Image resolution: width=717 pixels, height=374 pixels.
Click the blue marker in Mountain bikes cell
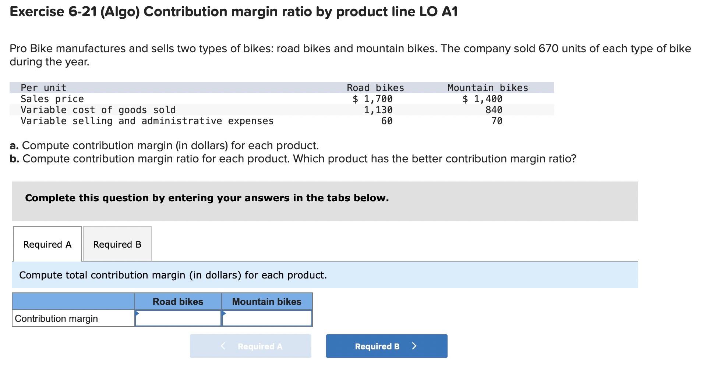click(x=223, y=313)
